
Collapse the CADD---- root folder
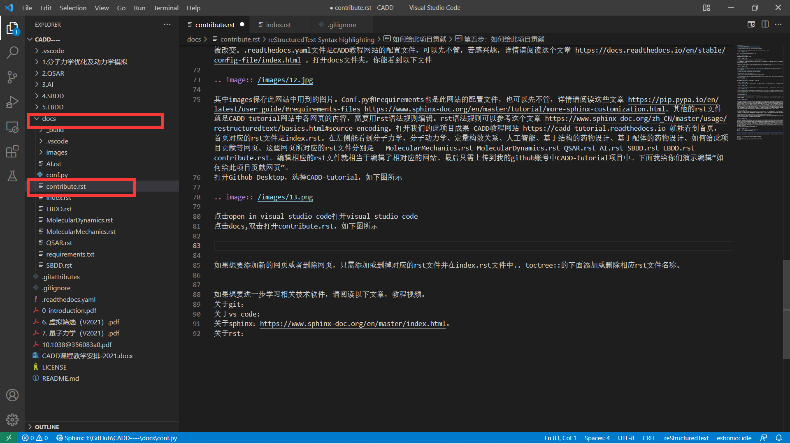(47, 39)
